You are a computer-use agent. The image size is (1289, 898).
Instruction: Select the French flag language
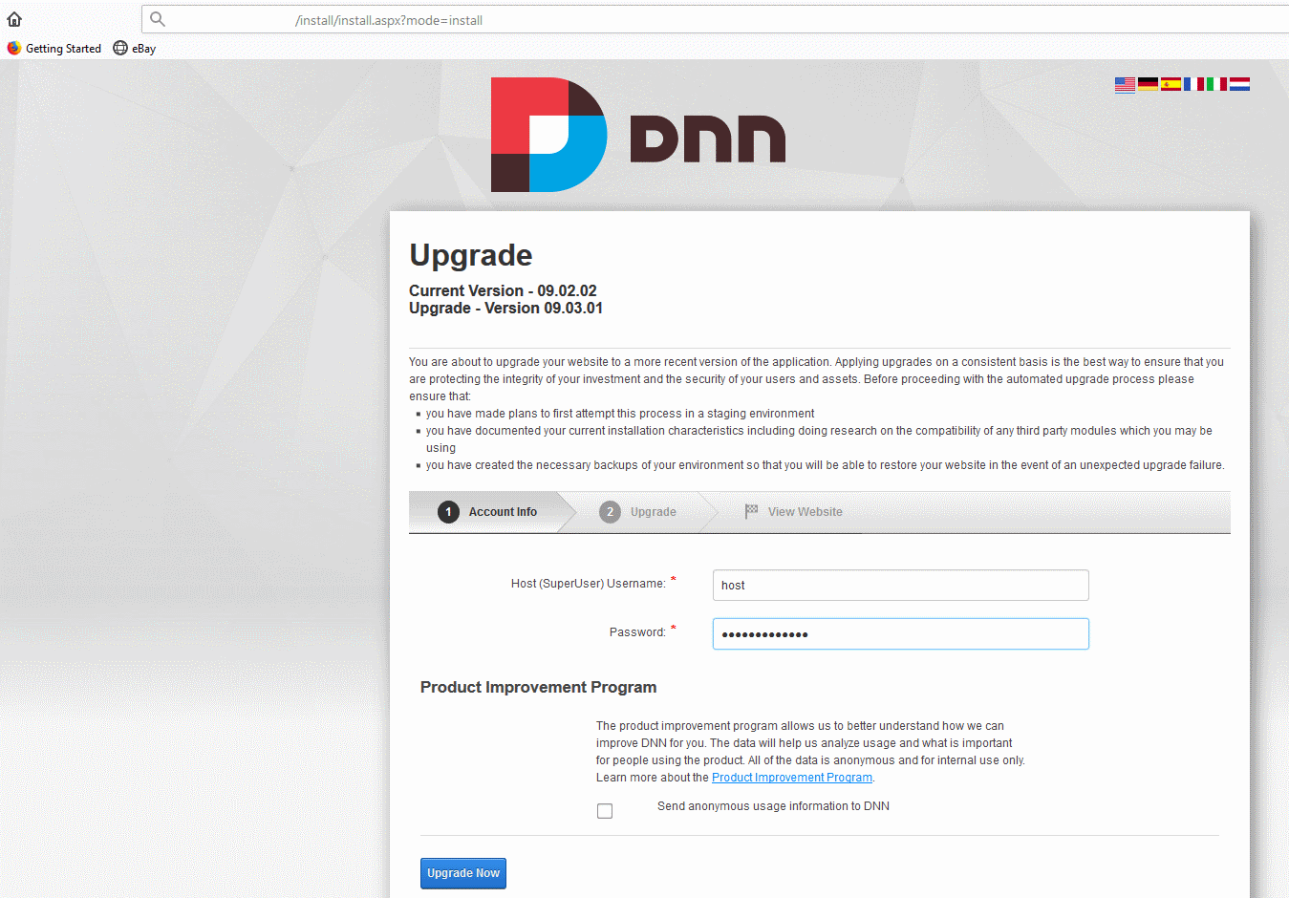1193,84
